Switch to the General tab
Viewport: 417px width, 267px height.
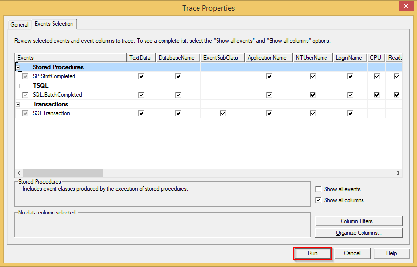(19, 24)
